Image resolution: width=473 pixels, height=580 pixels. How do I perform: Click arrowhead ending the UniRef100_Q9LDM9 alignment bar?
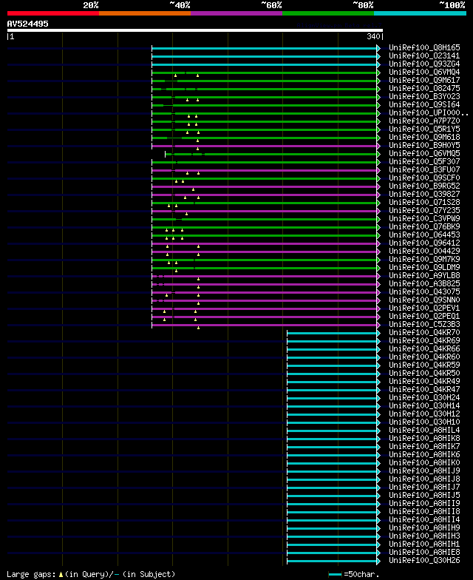click(378, 268)
